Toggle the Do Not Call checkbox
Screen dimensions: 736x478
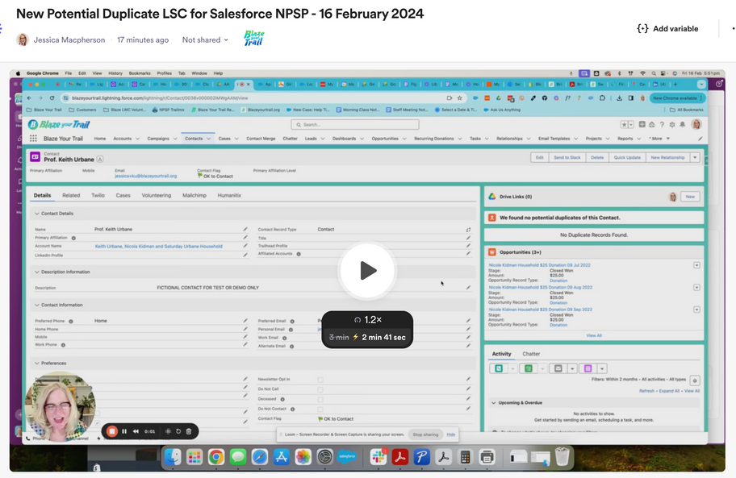tap(320, 389)
